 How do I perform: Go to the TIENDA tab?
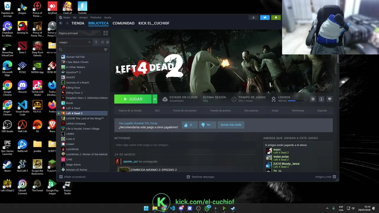[x=78, y=23]
